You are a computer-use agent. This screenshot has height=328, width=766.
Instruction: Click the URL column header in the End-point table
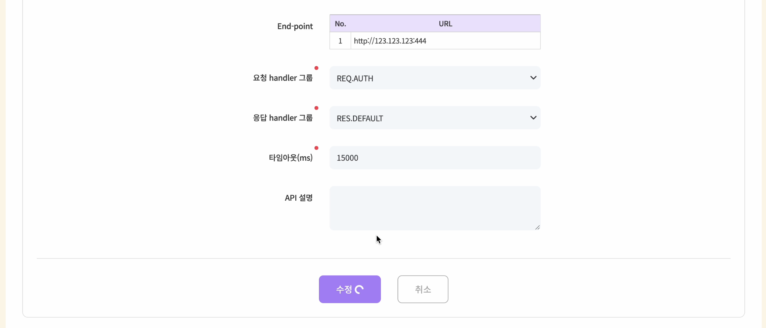[x=445, y=24]
